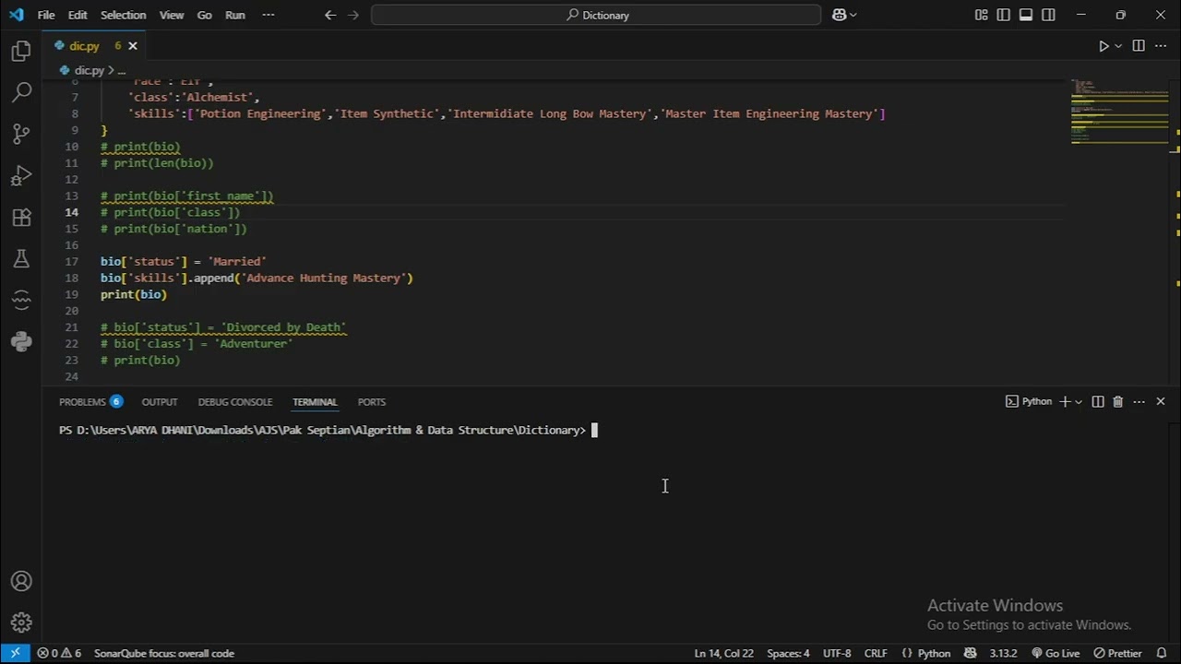Open the Source Control view

coord(21,134)
